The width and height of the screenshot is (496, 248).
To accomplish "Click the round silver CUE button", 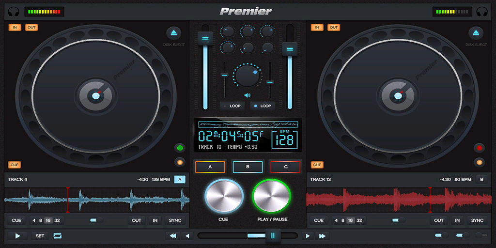I will point(224,196).
